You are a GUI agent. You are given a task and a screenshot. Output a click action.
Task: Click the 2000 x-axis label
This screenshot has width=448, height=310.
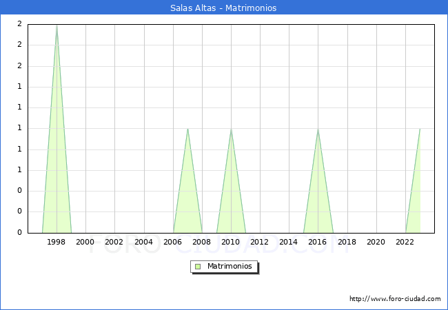click(85, 242)
